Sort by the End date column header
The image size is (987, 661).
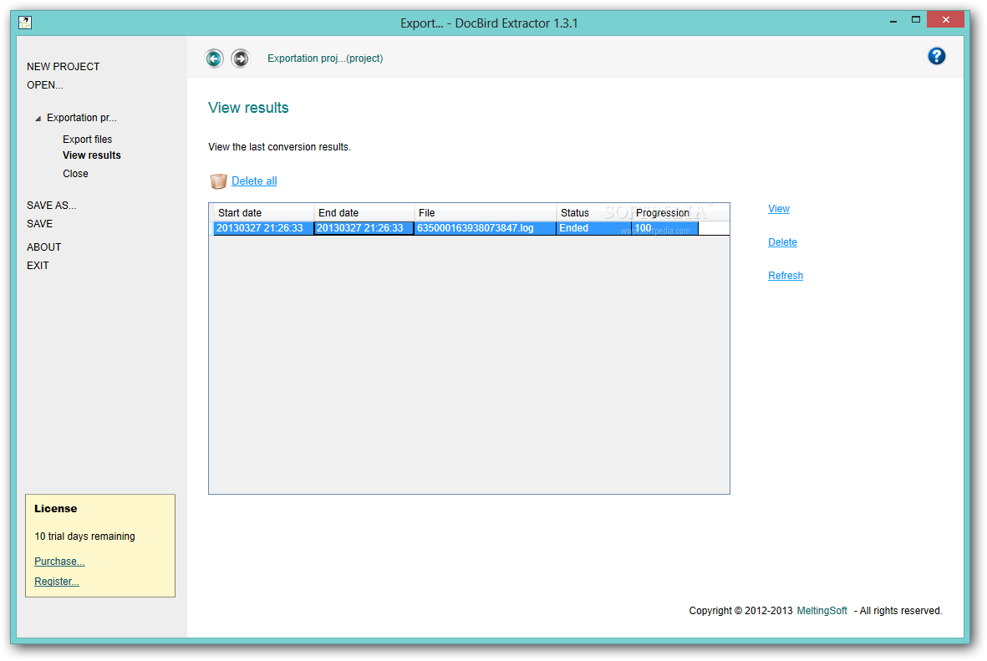pos(364,212)
